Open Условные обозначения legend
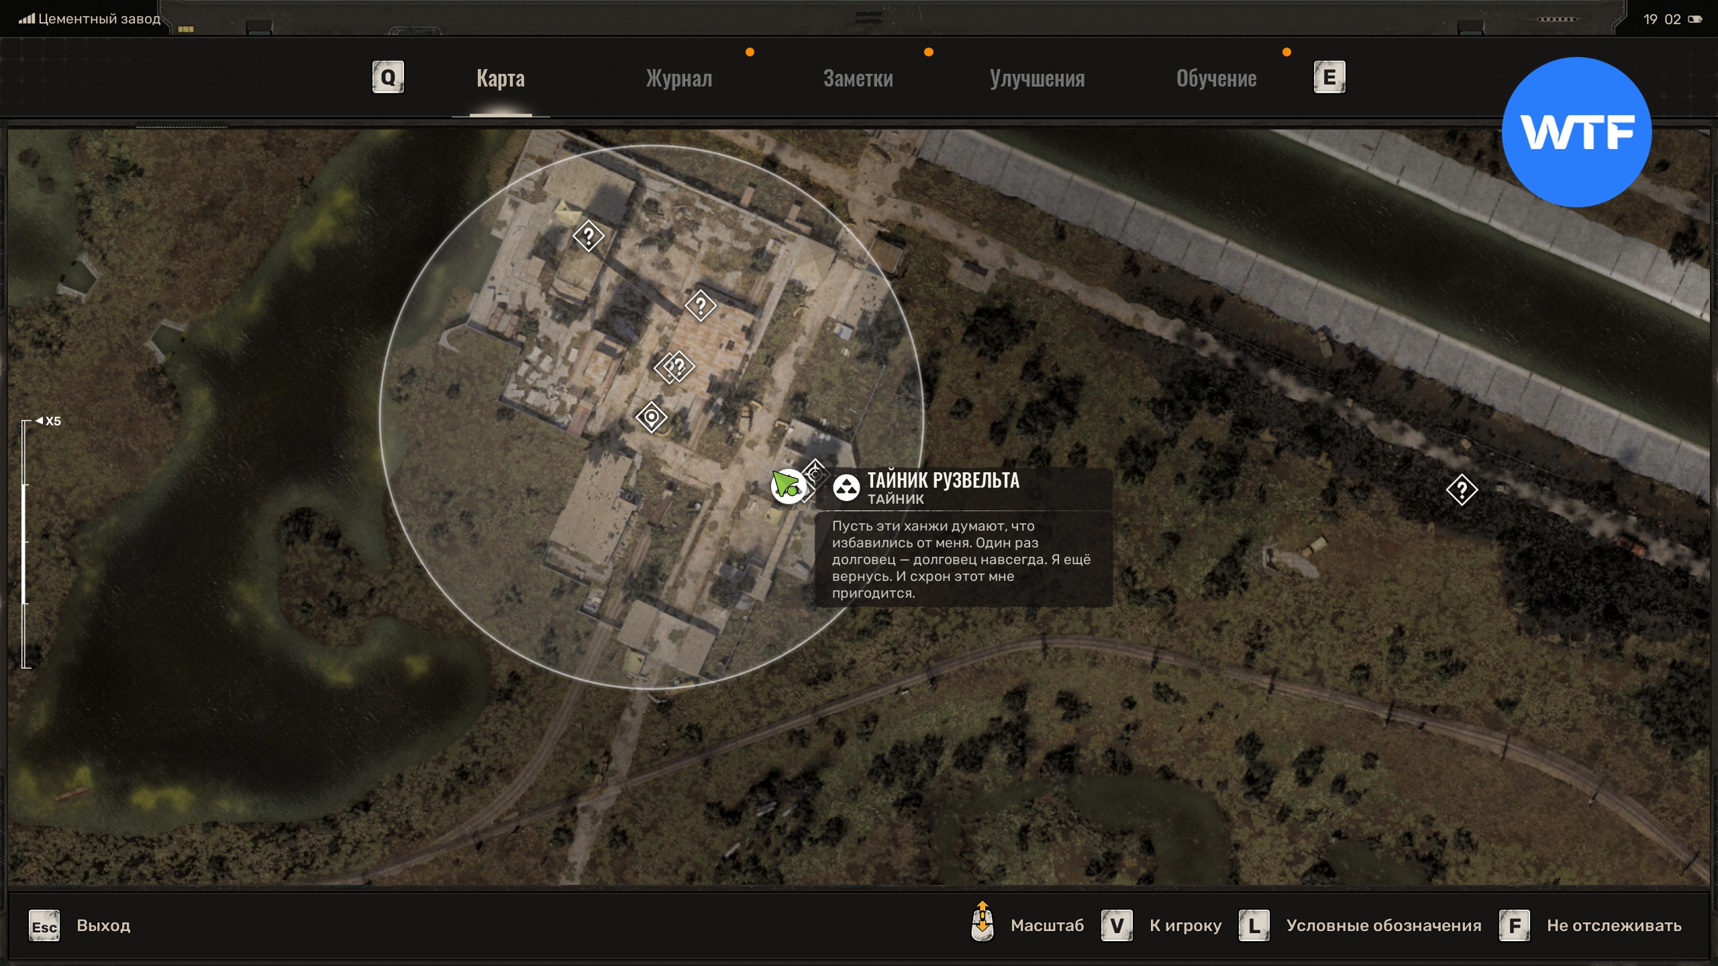 (x=1383, y=925)
